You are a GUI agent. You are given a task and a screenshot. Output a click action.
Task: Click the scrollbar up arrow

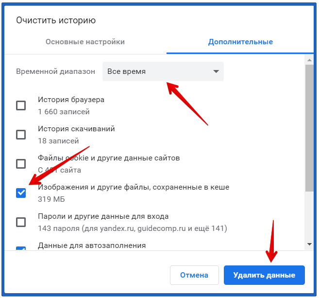[309, 60]
